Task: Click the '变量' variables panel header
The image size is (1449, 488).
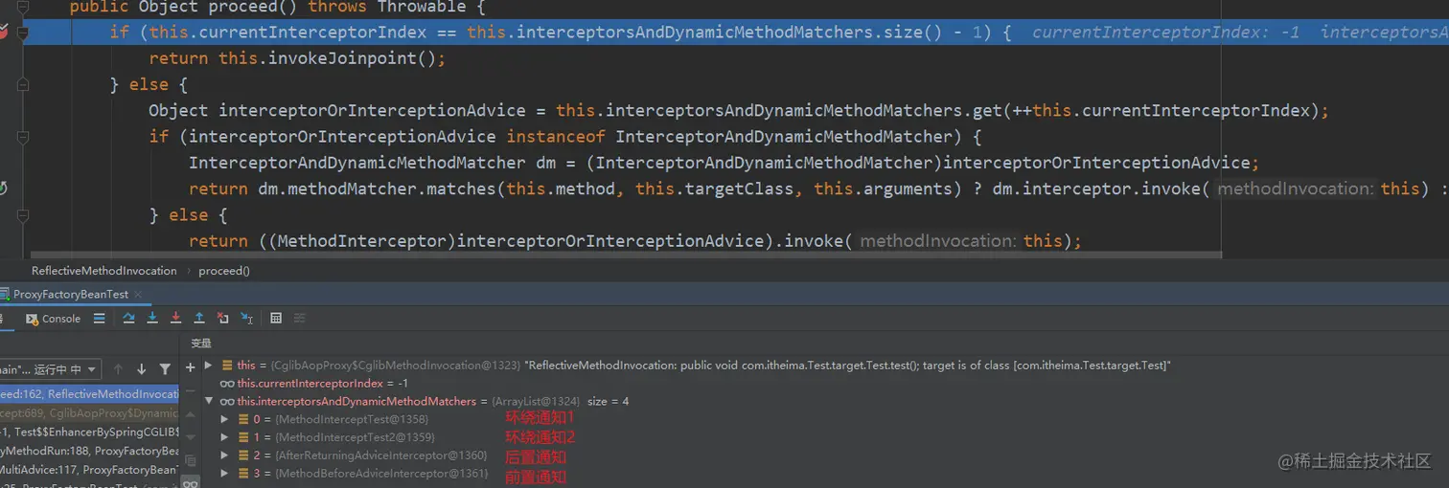Action: click(201, 343)
